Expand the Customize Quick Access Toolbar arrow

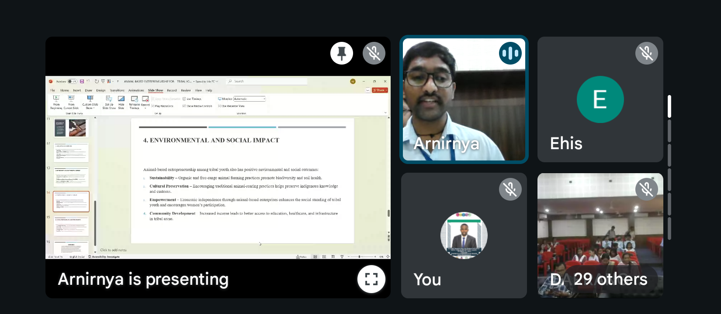118,82
